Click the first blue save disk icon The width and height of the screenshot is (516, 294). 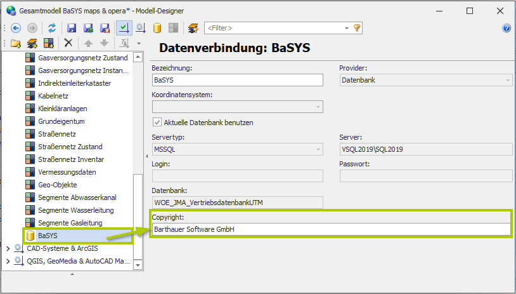point(72,28)
